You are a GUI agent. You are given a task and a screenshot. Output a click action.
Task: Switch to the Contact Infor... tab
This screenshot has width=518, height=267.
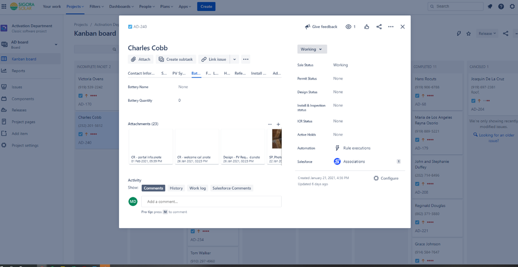click(x=141, y=73)
